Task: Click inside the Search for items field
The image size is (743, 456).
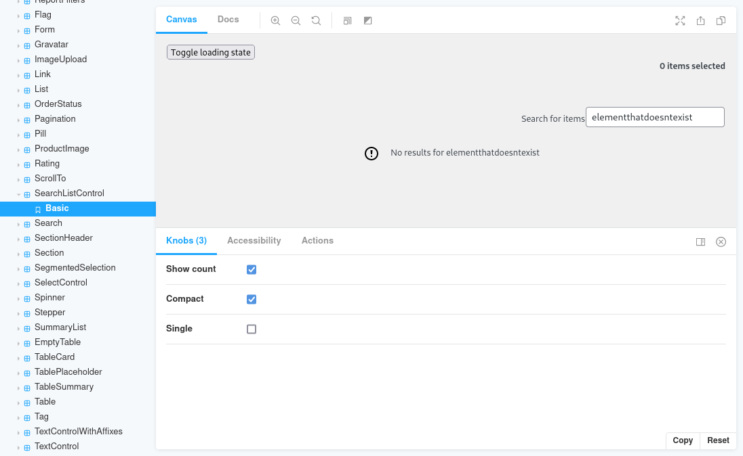Action: (x=655, y=116)
